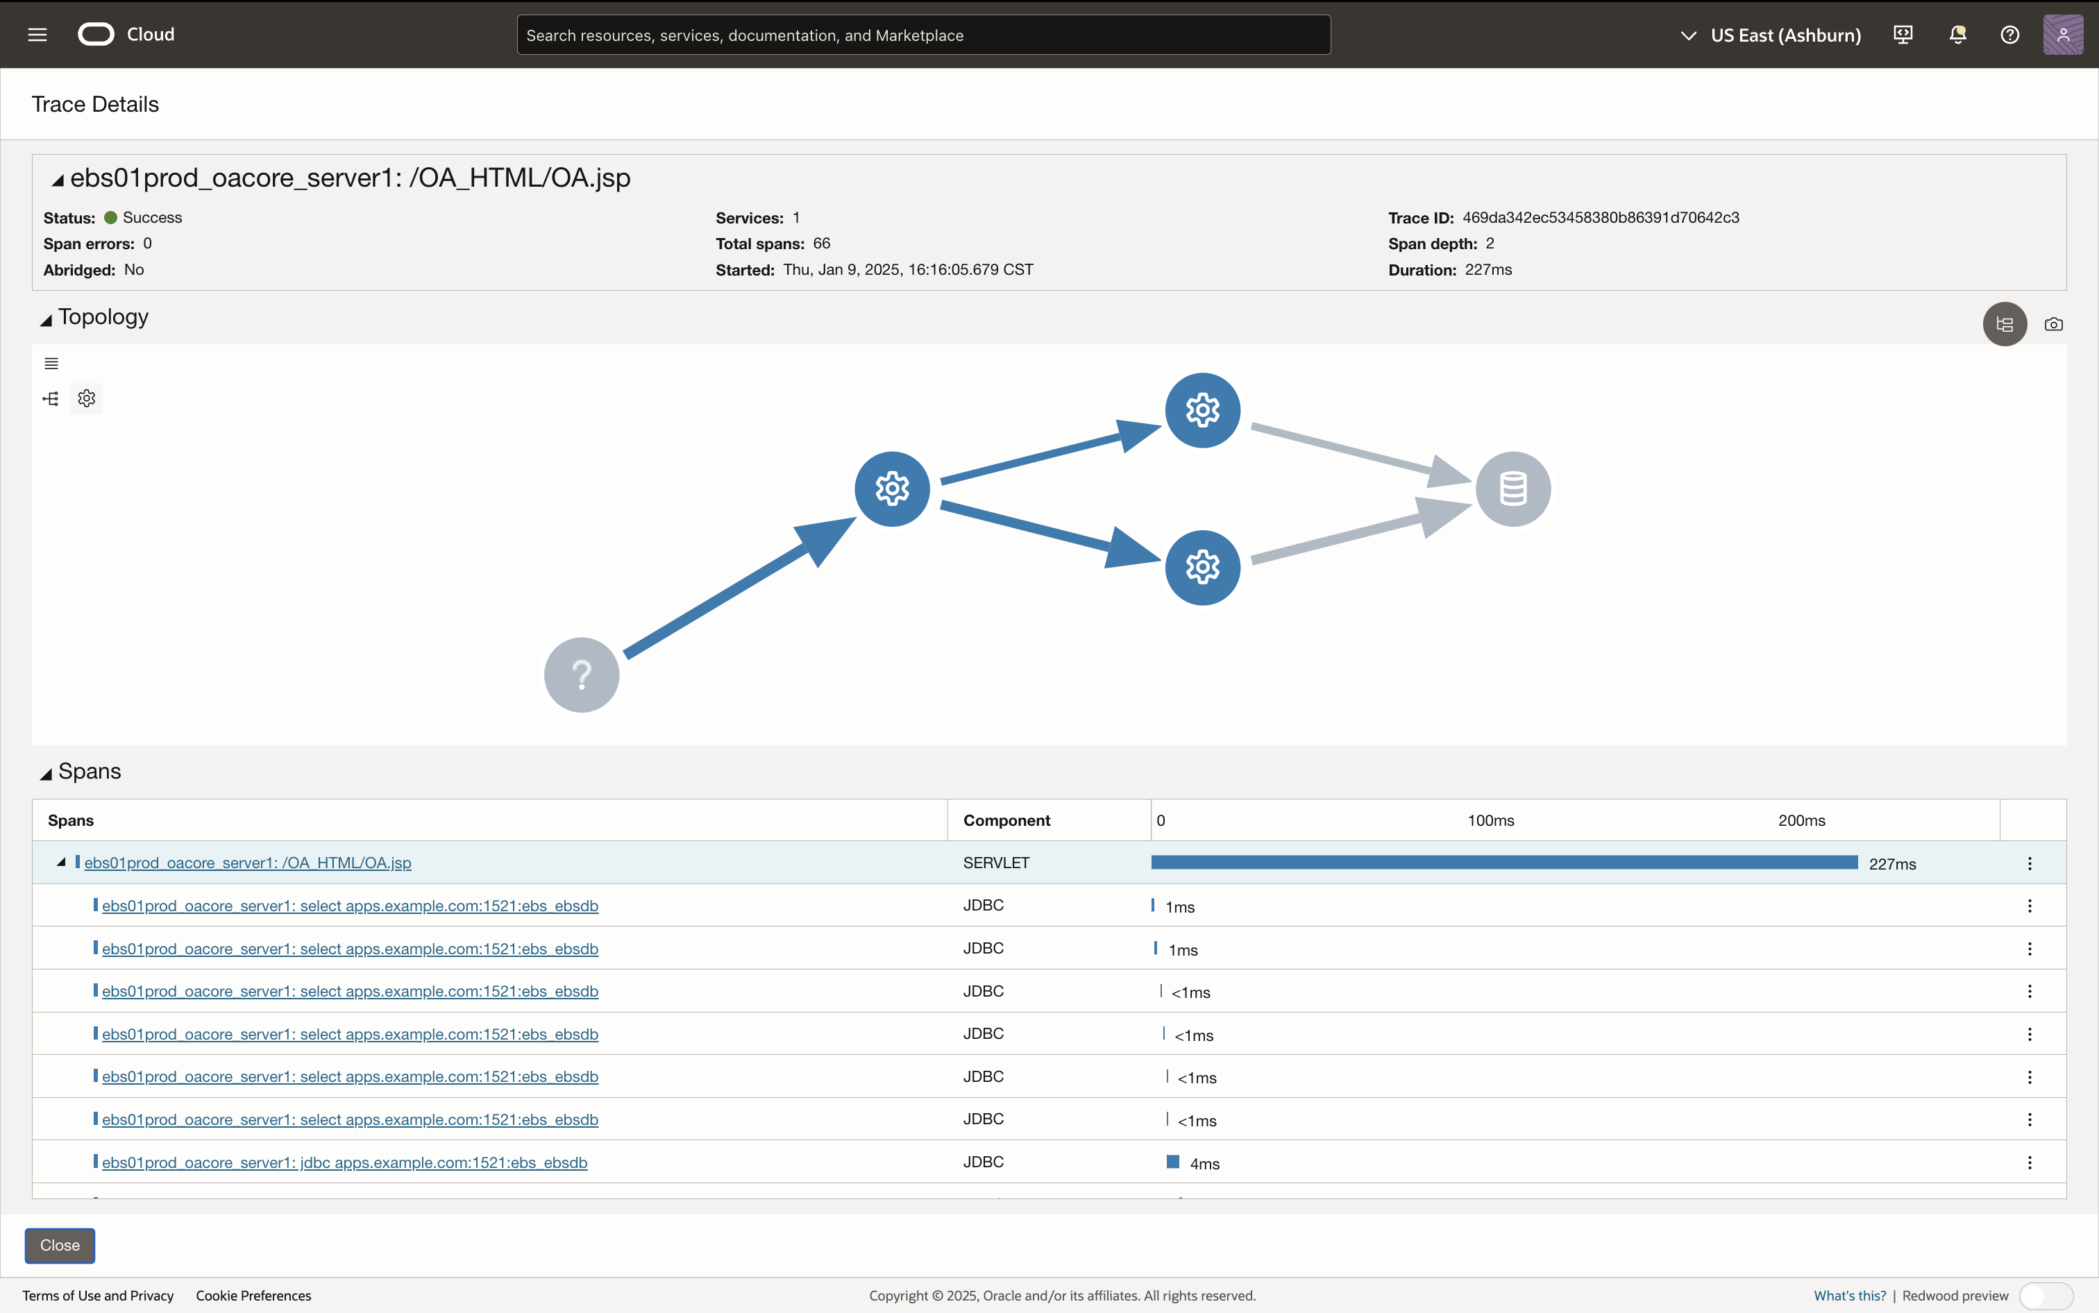The image size is (2099, 1313).
Task: Click the database node in topology
Action: tap(1512, 489)
